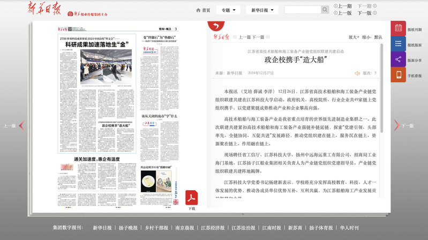This screenshot has height=240, width=428.
Task: Play article audio with speaker icon
Action: click(357, 73)
